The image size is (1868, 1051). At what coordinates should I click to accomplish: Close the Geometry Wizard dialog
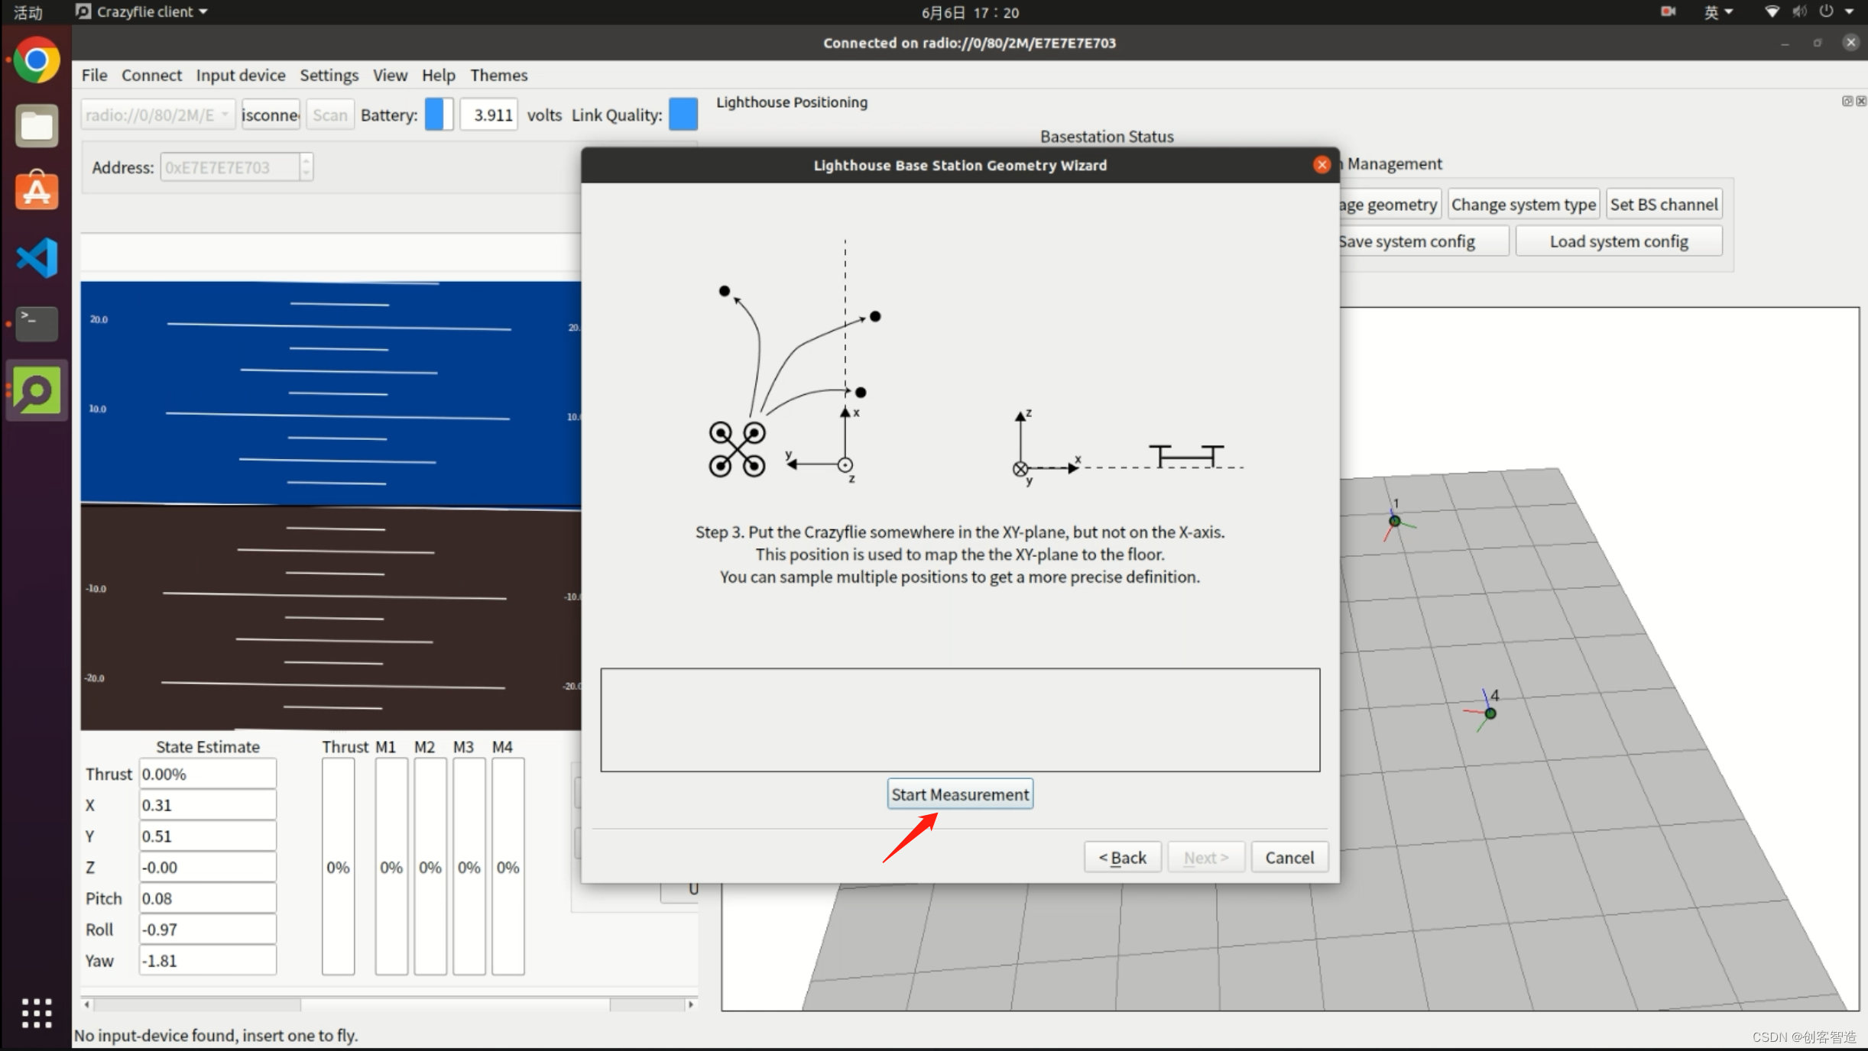[x=1322, y=165]
